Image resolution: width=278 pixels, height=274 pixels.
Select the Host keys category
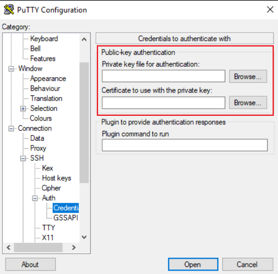(x=57, y=178)
